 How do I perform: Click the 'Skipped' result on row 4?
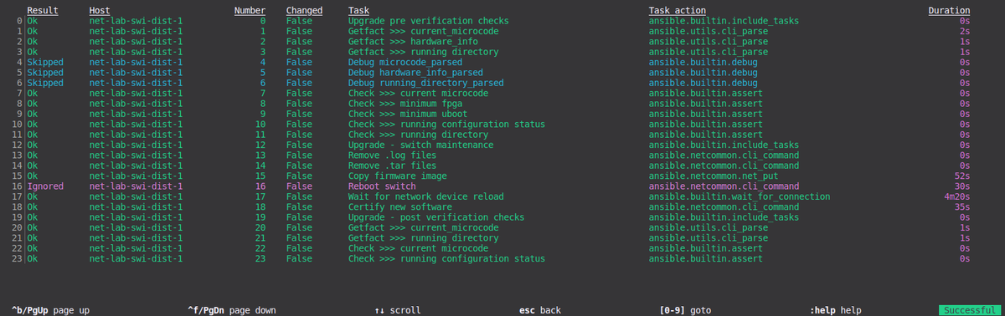tap(45, 62)
